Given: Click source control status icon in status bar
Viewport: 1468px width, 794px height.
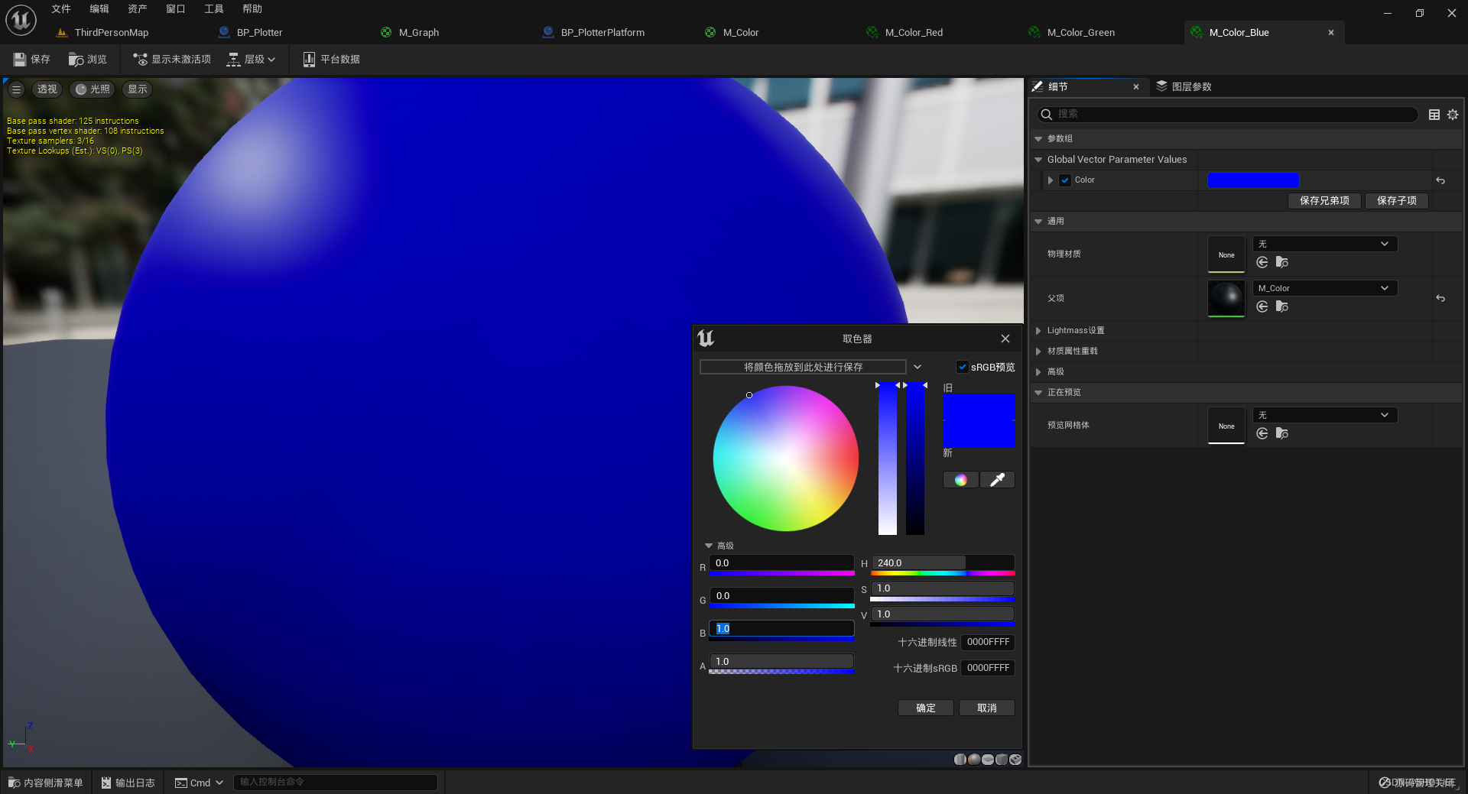Looking at the screenshot, I should [1385, 783].
